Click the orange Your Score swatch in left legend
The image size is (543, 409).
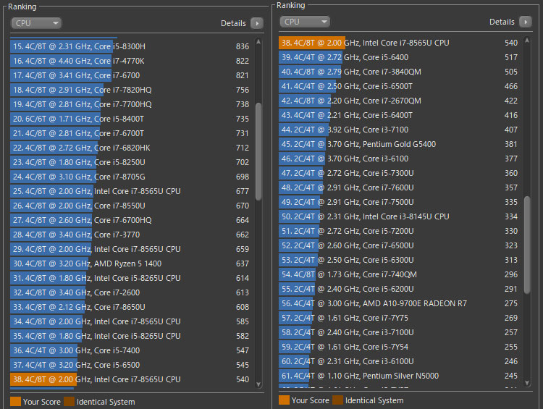16,402
